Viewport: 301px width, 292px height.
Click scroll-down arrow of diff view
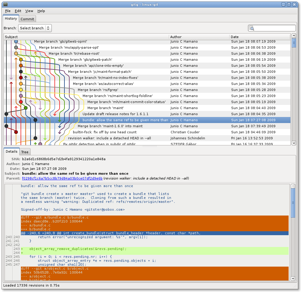coord(293,278)
